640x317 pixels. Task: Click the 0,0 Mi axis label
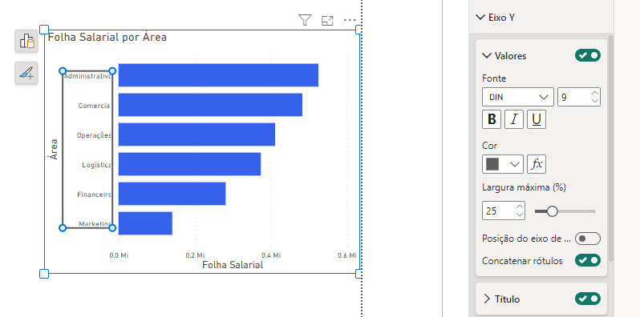point(119,255)
